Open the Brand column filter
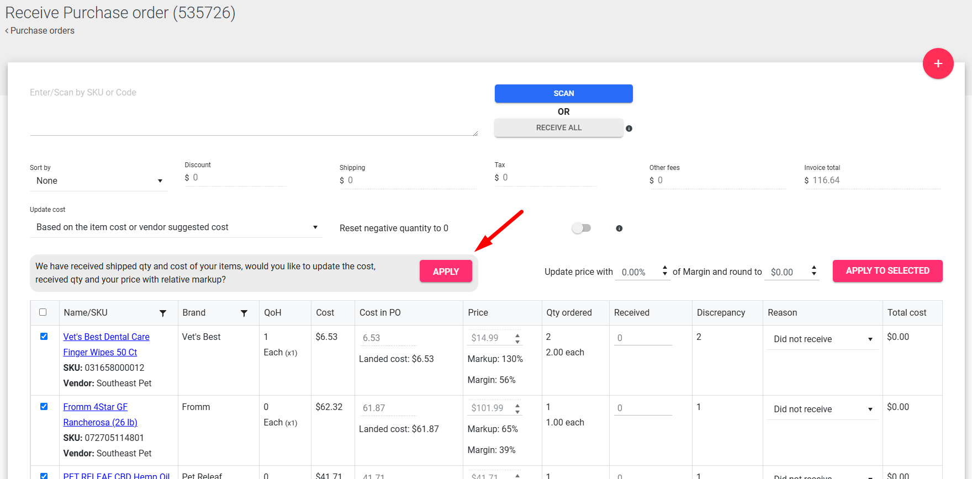Viewport: 972px width, 479px height. coord(244,313)
